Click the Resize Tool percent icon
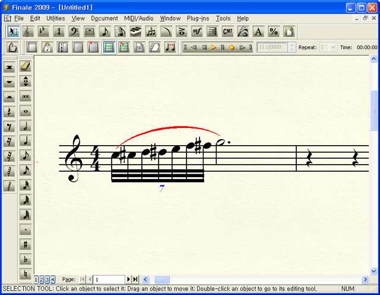380x295 pixels. (274, 31)
